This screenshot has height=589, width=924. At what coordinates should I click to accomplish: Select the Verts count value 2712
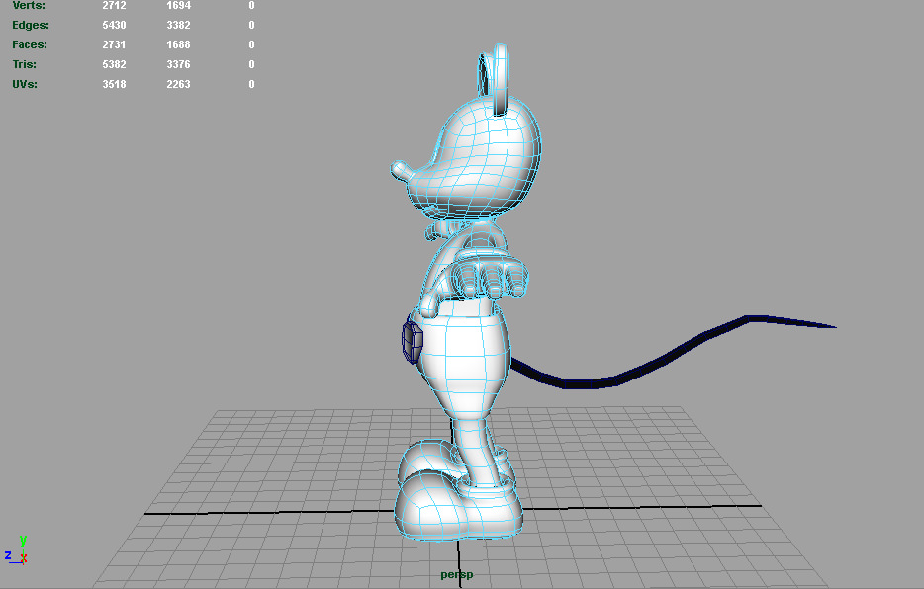115,5
